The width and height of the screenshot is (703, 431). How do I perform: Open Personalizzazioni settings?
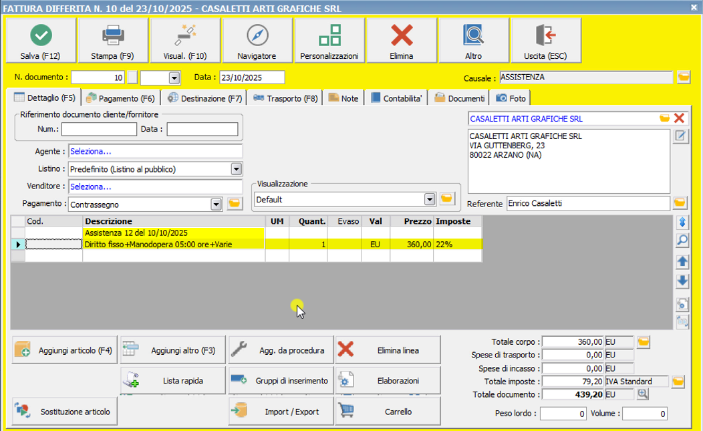click(x=329, y=40)
